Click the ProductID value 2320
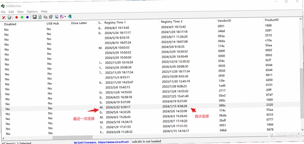This screenshot has width=304, height=144. coord(269,104)
